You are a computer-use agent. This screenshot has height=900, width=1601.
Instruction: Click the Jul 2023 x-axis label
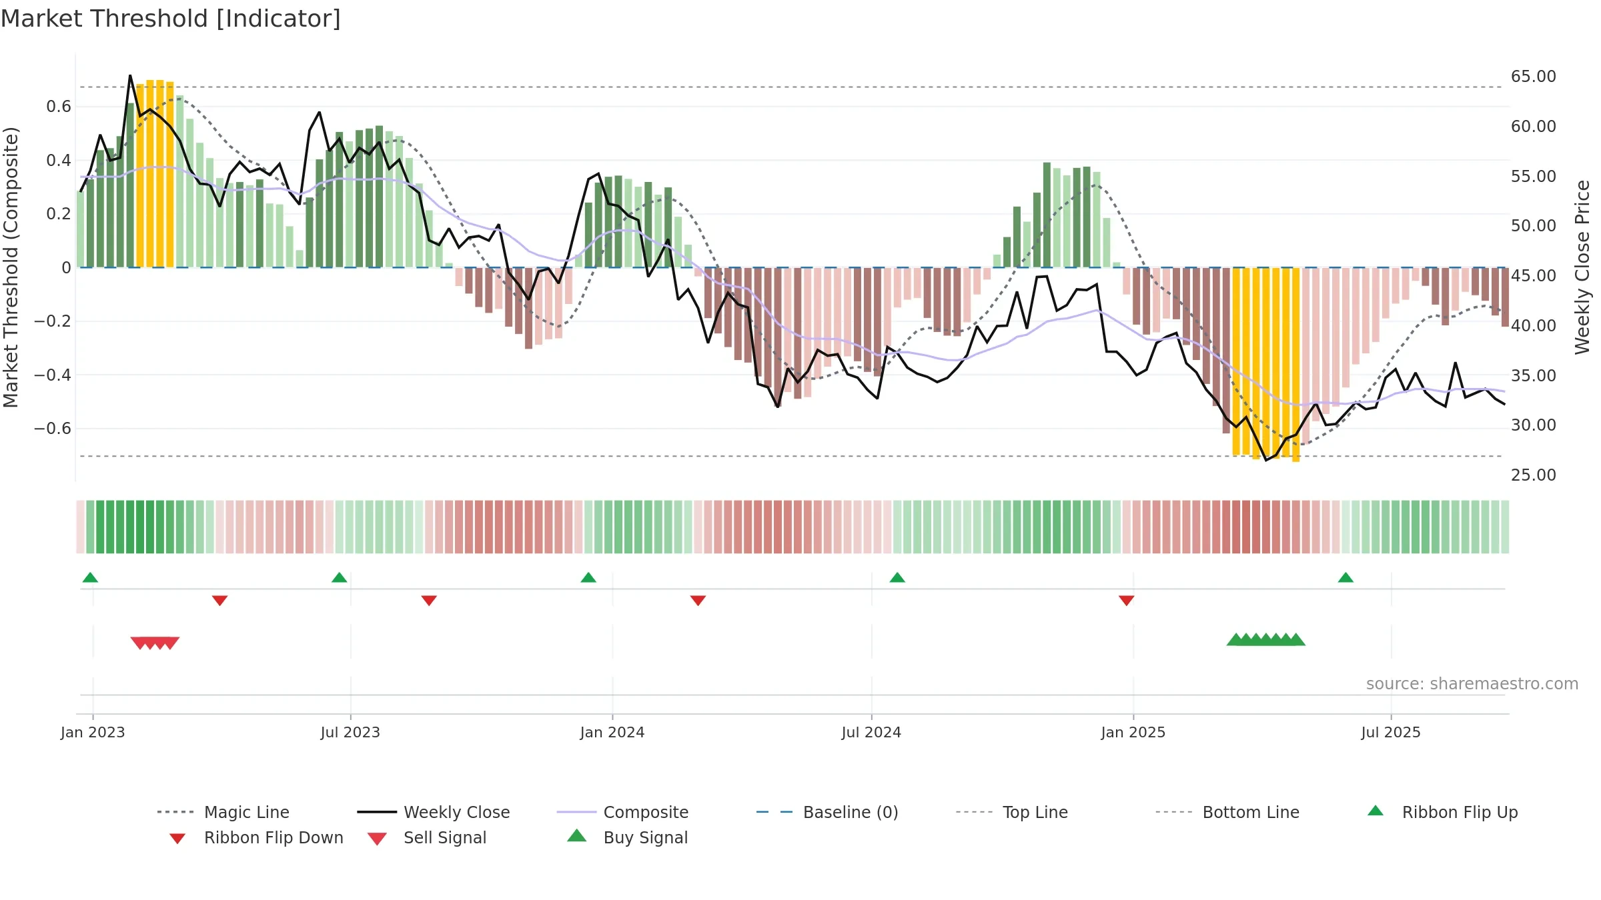(x=350, y=732)
